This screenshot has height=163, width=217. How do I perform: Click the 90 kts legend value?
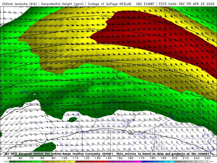[53, 158]
